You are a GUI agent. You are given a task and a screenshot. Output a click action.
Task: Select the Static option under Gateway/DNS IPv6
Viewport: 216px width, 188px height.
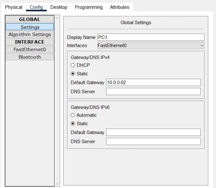(73, 124)
